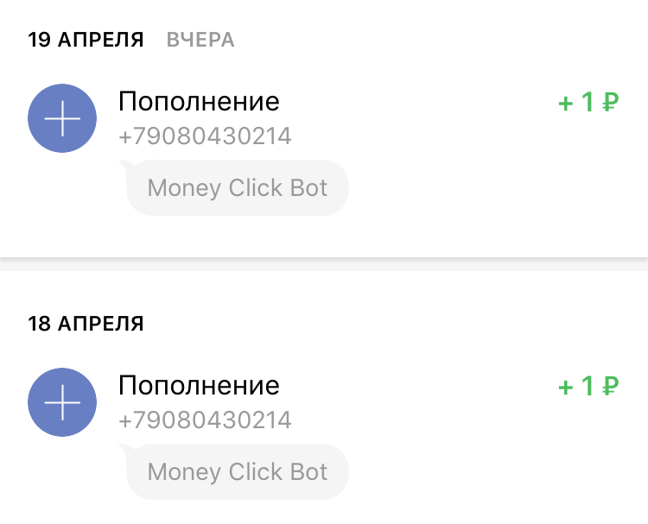Select the "18 АПРЕЛЯ" date header
The height and width of the screenshot is (524, 648).
click(86, 324)
